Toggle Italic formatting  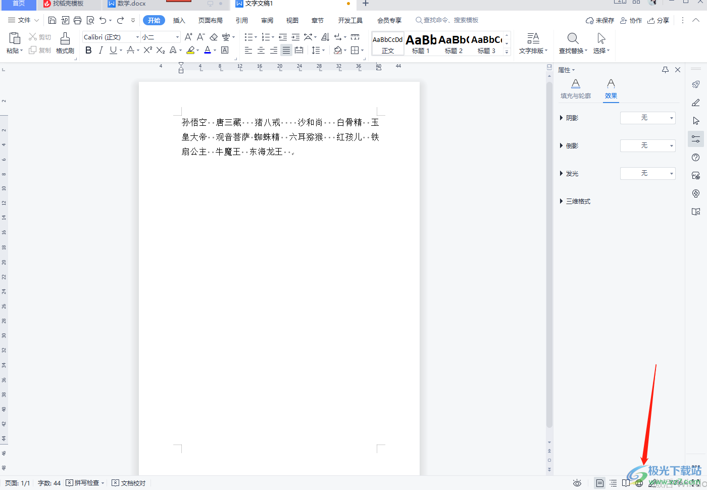click(x=100, y=50)
